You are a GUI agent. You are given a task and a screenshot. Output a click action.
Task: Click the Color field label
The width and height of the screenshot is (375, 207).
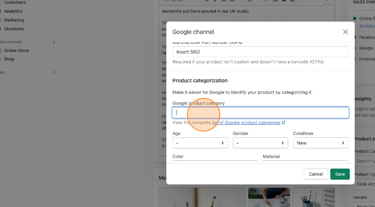pyautogui.click(x=178, y=157)
